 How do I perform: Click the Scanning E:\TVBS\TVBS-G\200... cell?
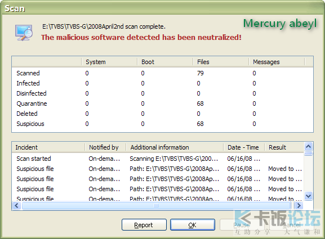coord(173,159)
